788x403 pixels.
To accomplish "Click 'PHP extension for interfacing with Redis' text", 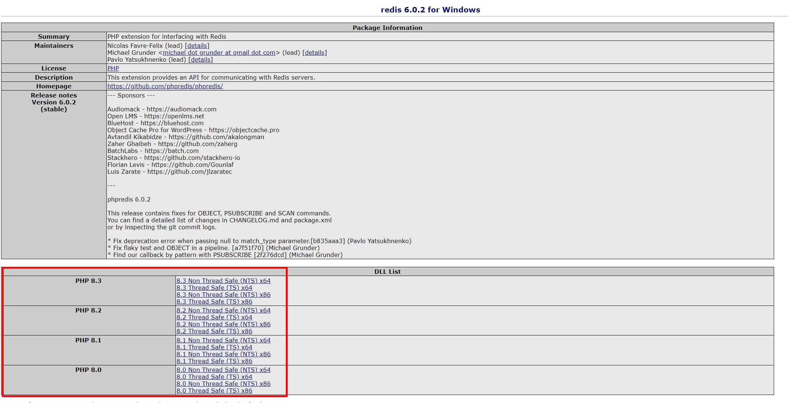I will [167, 37].
